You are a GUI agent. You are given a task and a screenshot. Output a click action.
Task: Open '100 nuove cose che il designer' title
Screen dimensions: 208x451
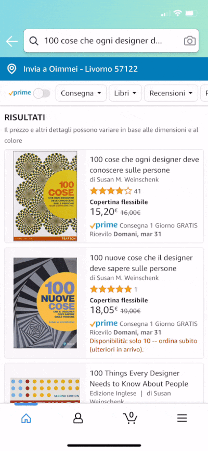(x=141, y=263)
